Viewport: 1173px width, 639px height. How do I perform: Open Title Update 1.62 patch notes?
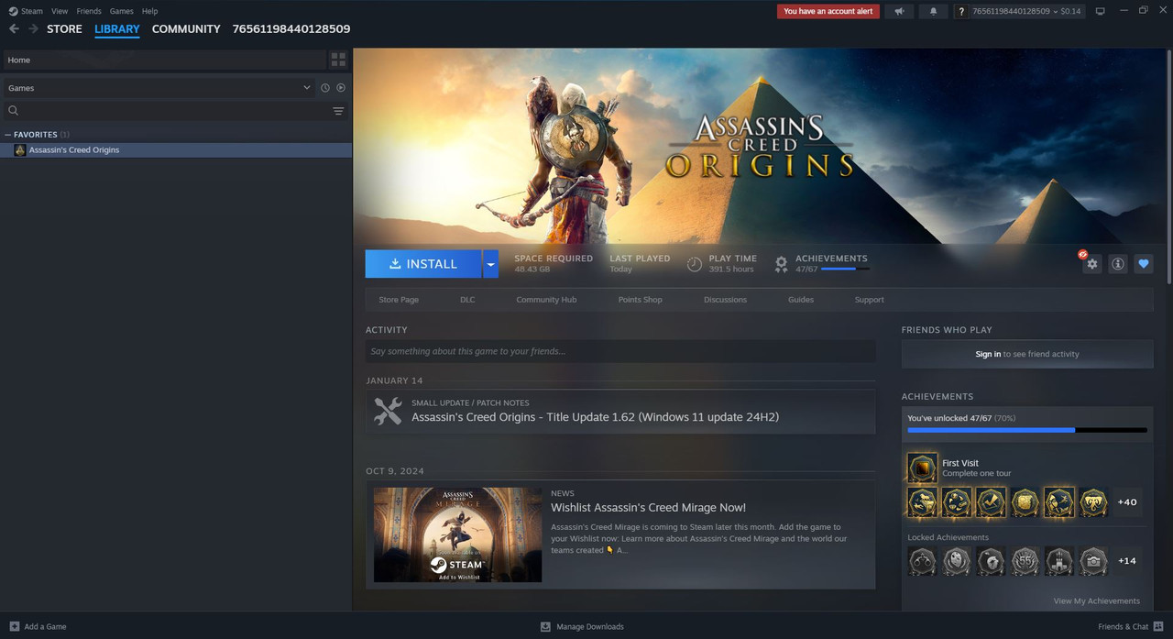pyautogui.click(x=595, y=417)
